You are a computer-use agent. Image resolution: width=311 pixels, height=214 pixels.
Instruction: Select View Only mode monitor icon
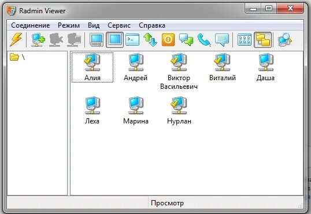[x=114, y=40]
